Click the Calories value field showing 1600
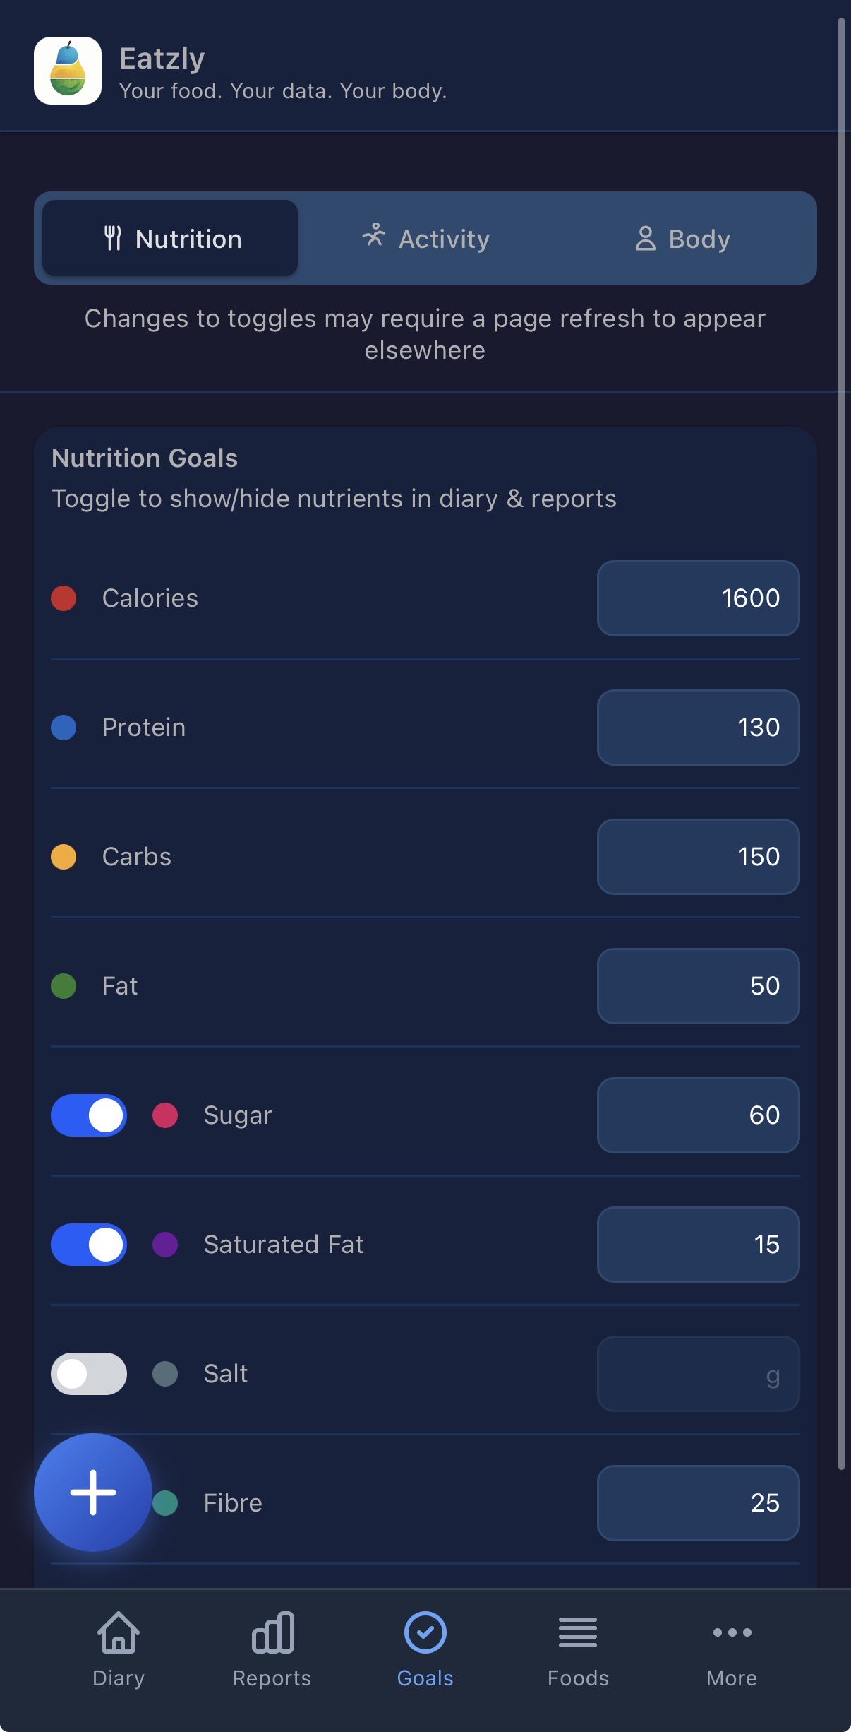This screenshot has height=1732, width=851. [697, 598]
